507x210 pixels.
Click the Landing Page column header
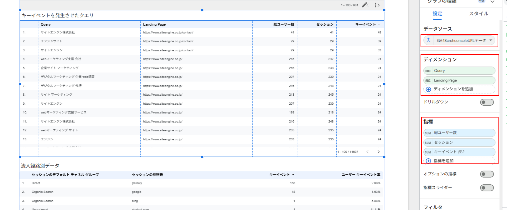pos(154,24)
